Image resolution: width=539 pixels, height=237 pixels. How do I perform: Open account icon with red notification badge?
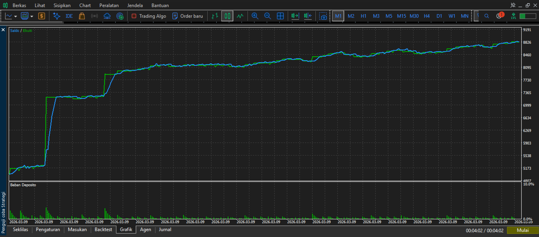tap(500, 16)
